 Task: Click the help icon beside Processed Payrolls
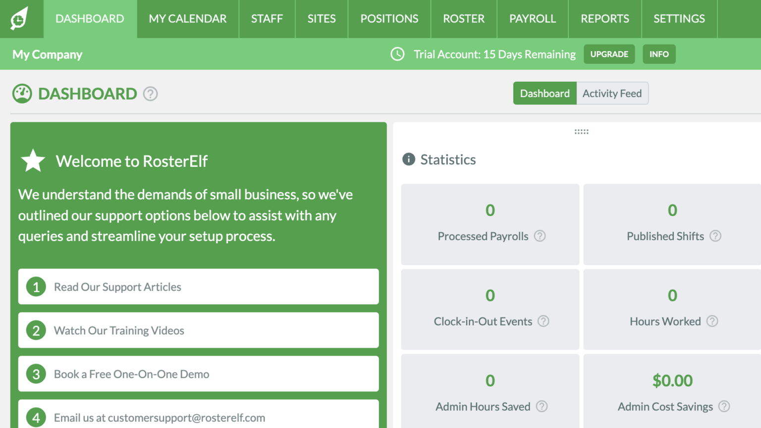tap(540, 236)
